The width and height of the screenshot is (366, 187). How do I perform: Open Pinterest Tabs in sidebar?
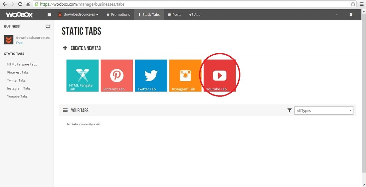pyautogui.click(x=18, y=72)
